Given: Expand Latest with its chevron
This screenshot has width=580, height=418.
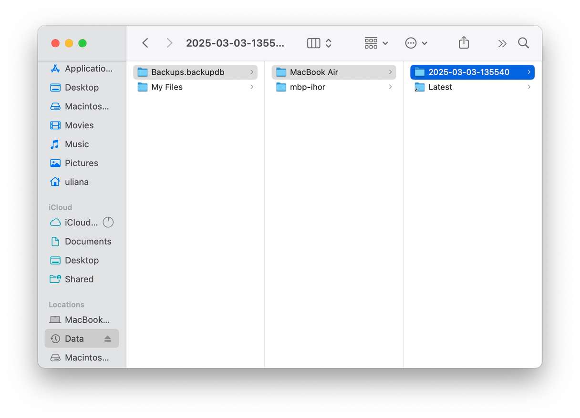Looking at the screenshot, I should [x=529, y=87].
